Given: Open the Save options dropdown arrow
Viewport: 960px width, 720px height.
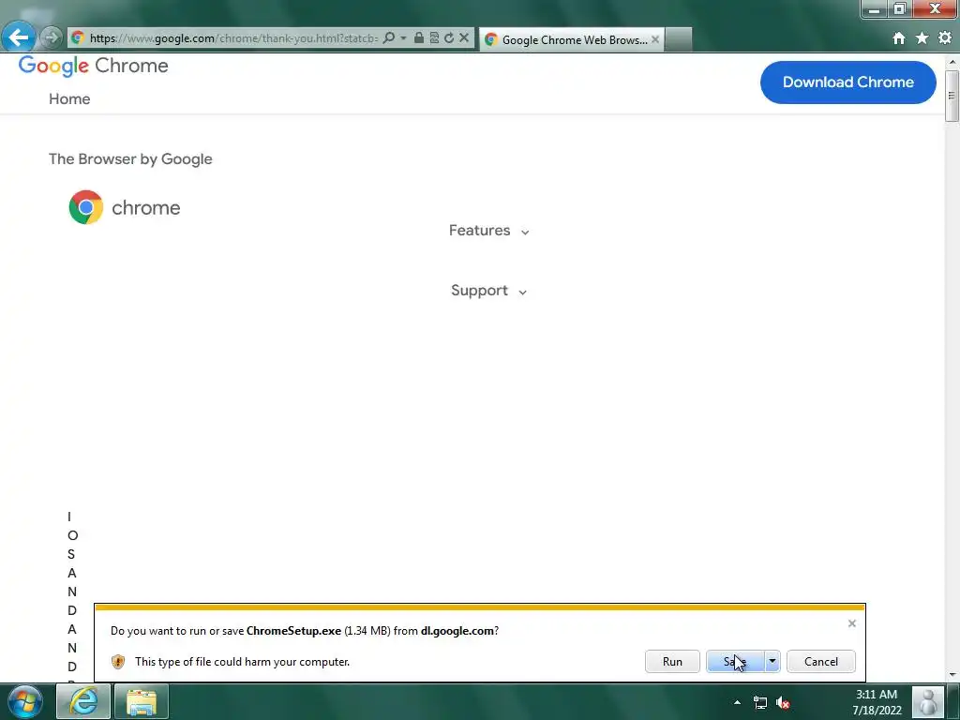Looking at the screenshot, I should (772, 662).
